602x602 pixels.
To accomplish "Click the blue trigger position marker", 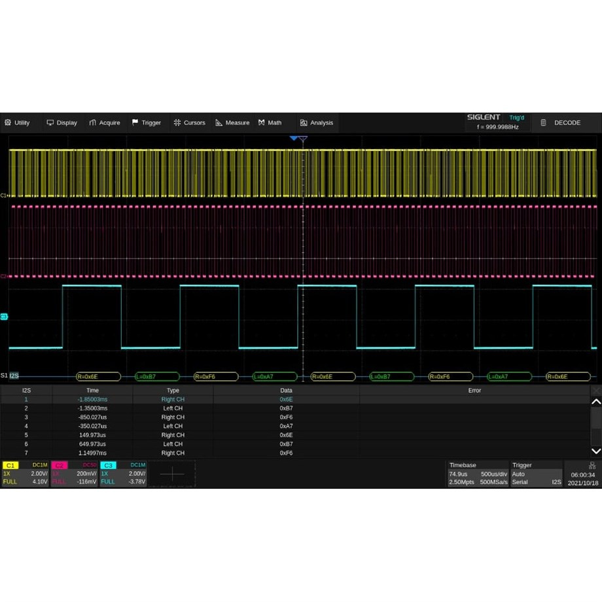I will tap(294, 138).
